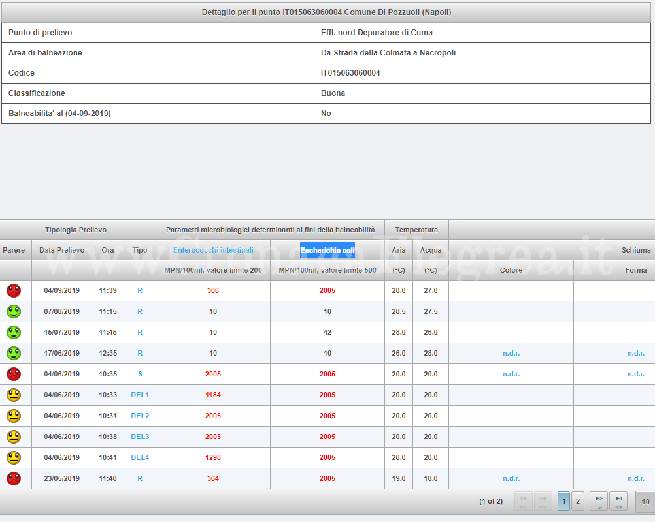Click the Temperatura group header

(416, 230)
